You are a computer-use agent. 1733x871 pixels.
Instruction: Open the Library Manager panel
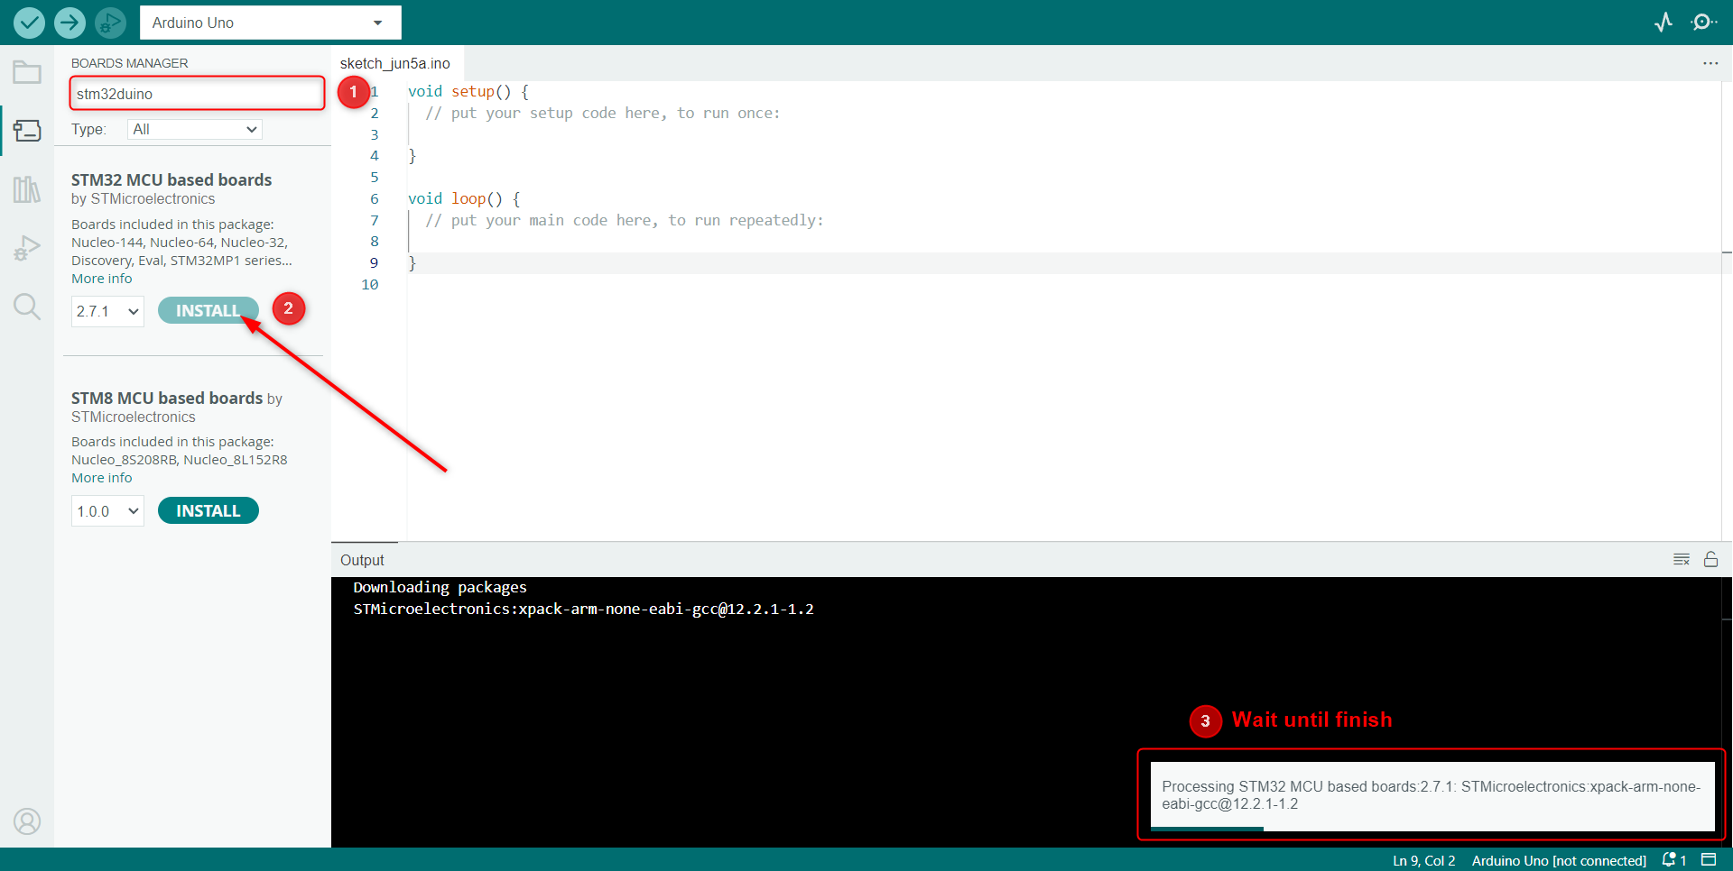tap(27, 189)
